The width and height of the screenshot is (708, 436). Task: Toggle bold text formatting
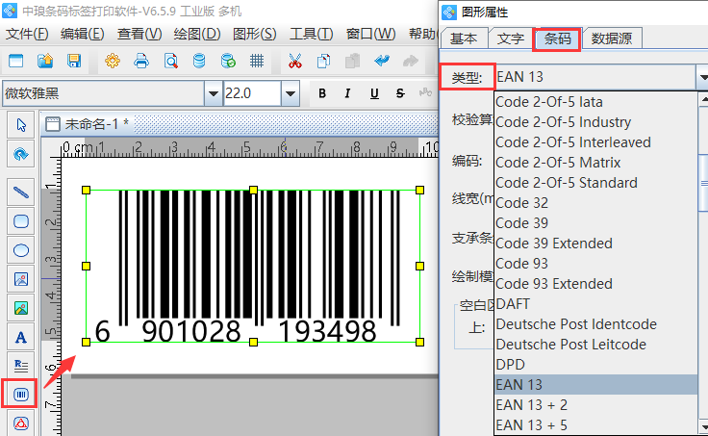pos(322,93)
